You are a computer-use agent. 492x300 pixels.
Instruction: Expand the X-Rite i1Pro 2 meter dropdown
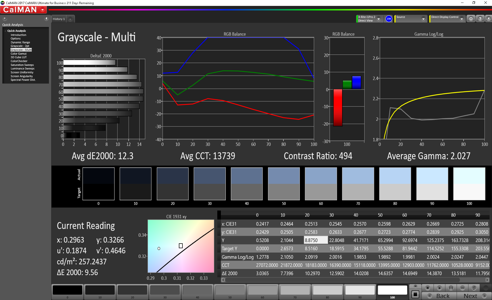[379, 19]
